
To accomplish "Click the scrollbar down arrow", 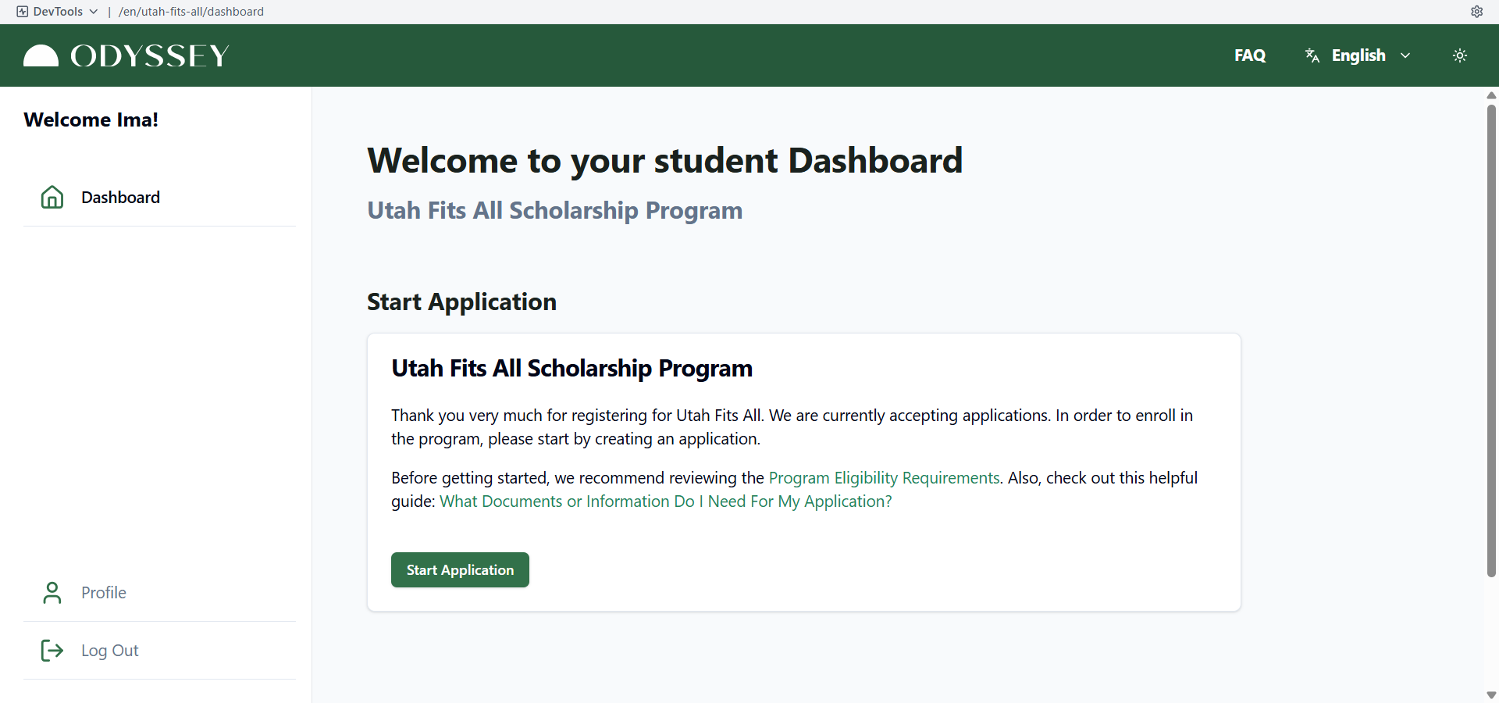I will (x=1491, y=695).
